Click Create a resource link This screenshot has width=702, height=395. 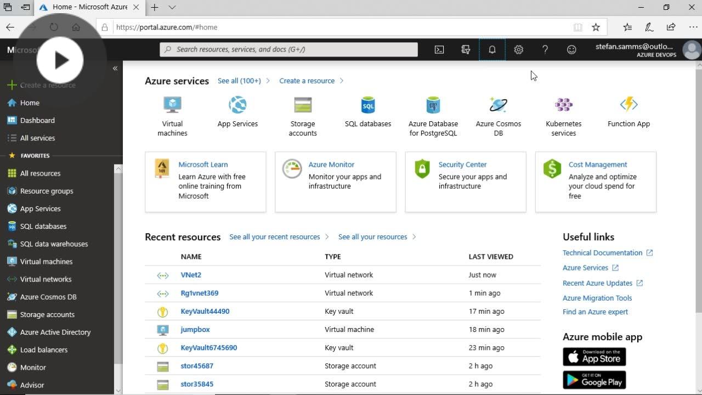tap(307, 81)
